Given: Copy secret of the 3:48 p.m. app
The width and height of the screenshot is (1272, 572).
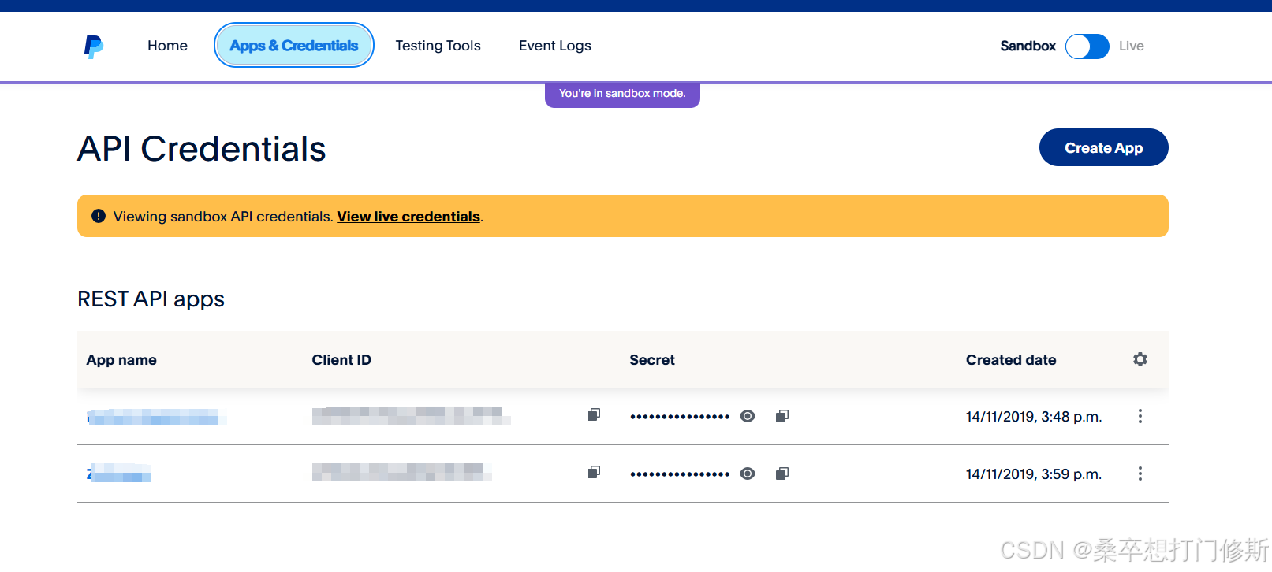Looking at the screenshot, I should 781,416.
